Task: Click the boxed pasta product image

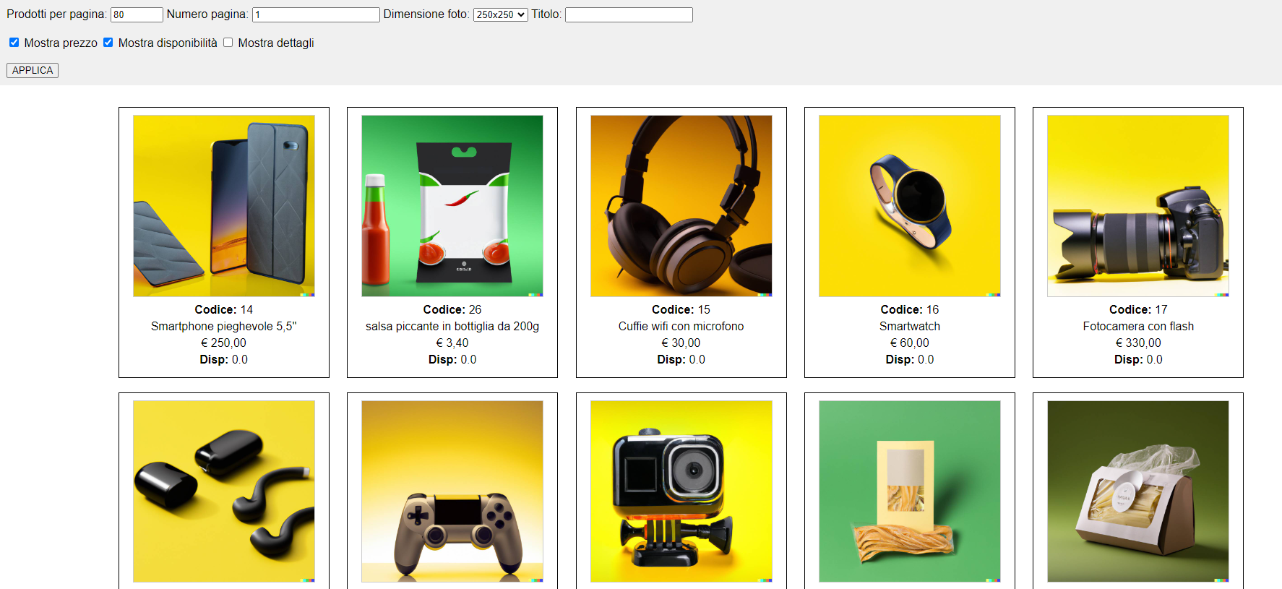Action: pyautogui.click(x=1137, y=491)
